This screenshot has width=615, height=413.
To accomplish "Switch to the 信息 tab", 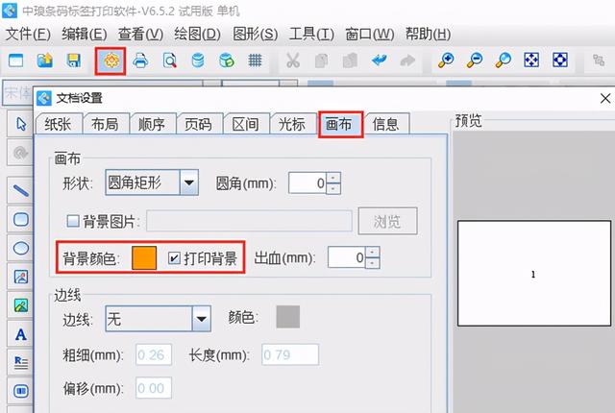I will click(385, 124).
